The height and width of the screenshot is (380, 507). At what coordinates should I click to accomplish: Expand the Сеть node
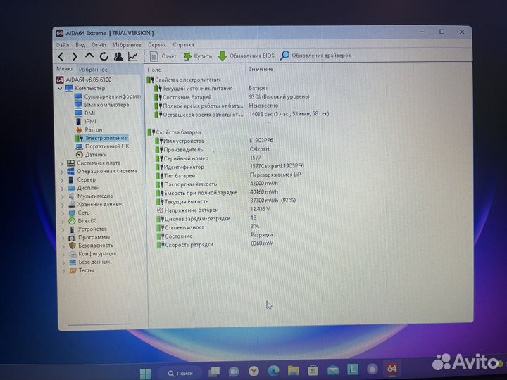point(63,213)
